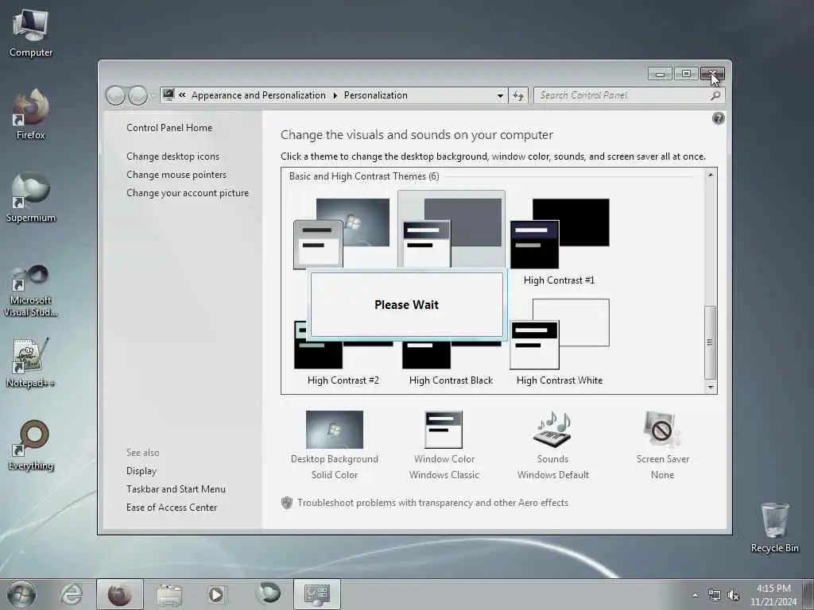The image size is (814, 610).
Task: Open Windows Explorer from the taskbar
Action: coord(169,594)
